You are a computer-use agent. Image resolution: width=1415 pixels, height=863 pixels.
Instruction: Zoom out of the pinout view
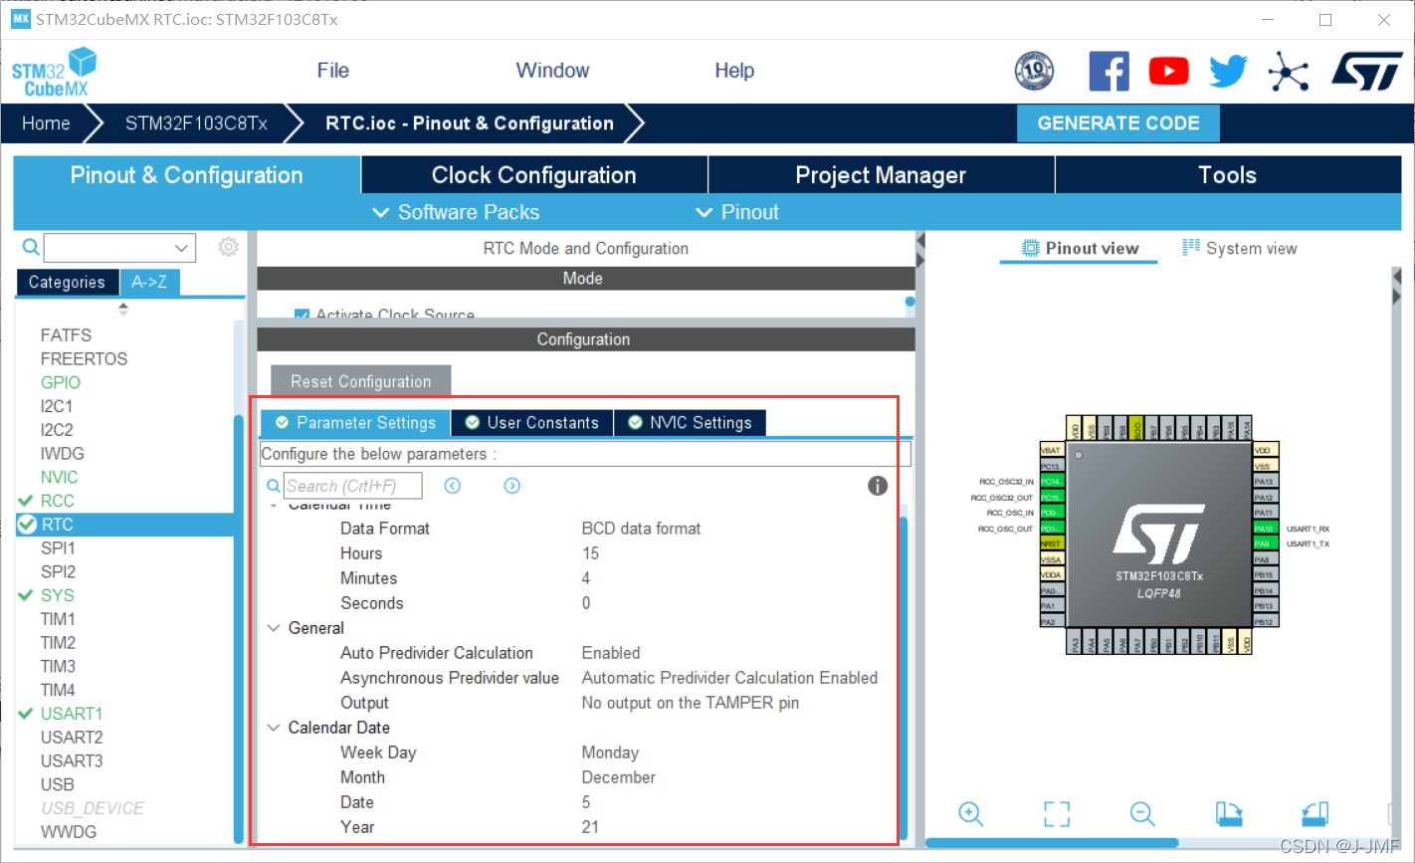pos(1142,813)
